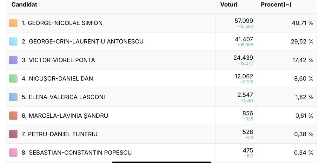
Task: Select the 24.439 votes cell for Ponta
Action: 243,58
